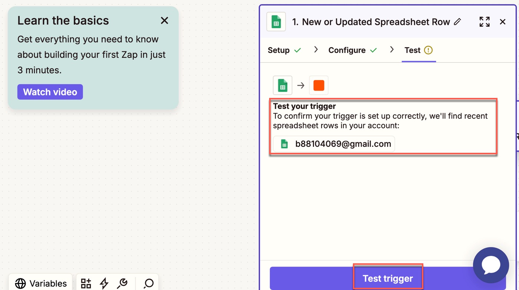The height and width of the screenshot is (290, 519).
Task: Click the wrench icon in the bottom toolbar
Action: [122, 284]
